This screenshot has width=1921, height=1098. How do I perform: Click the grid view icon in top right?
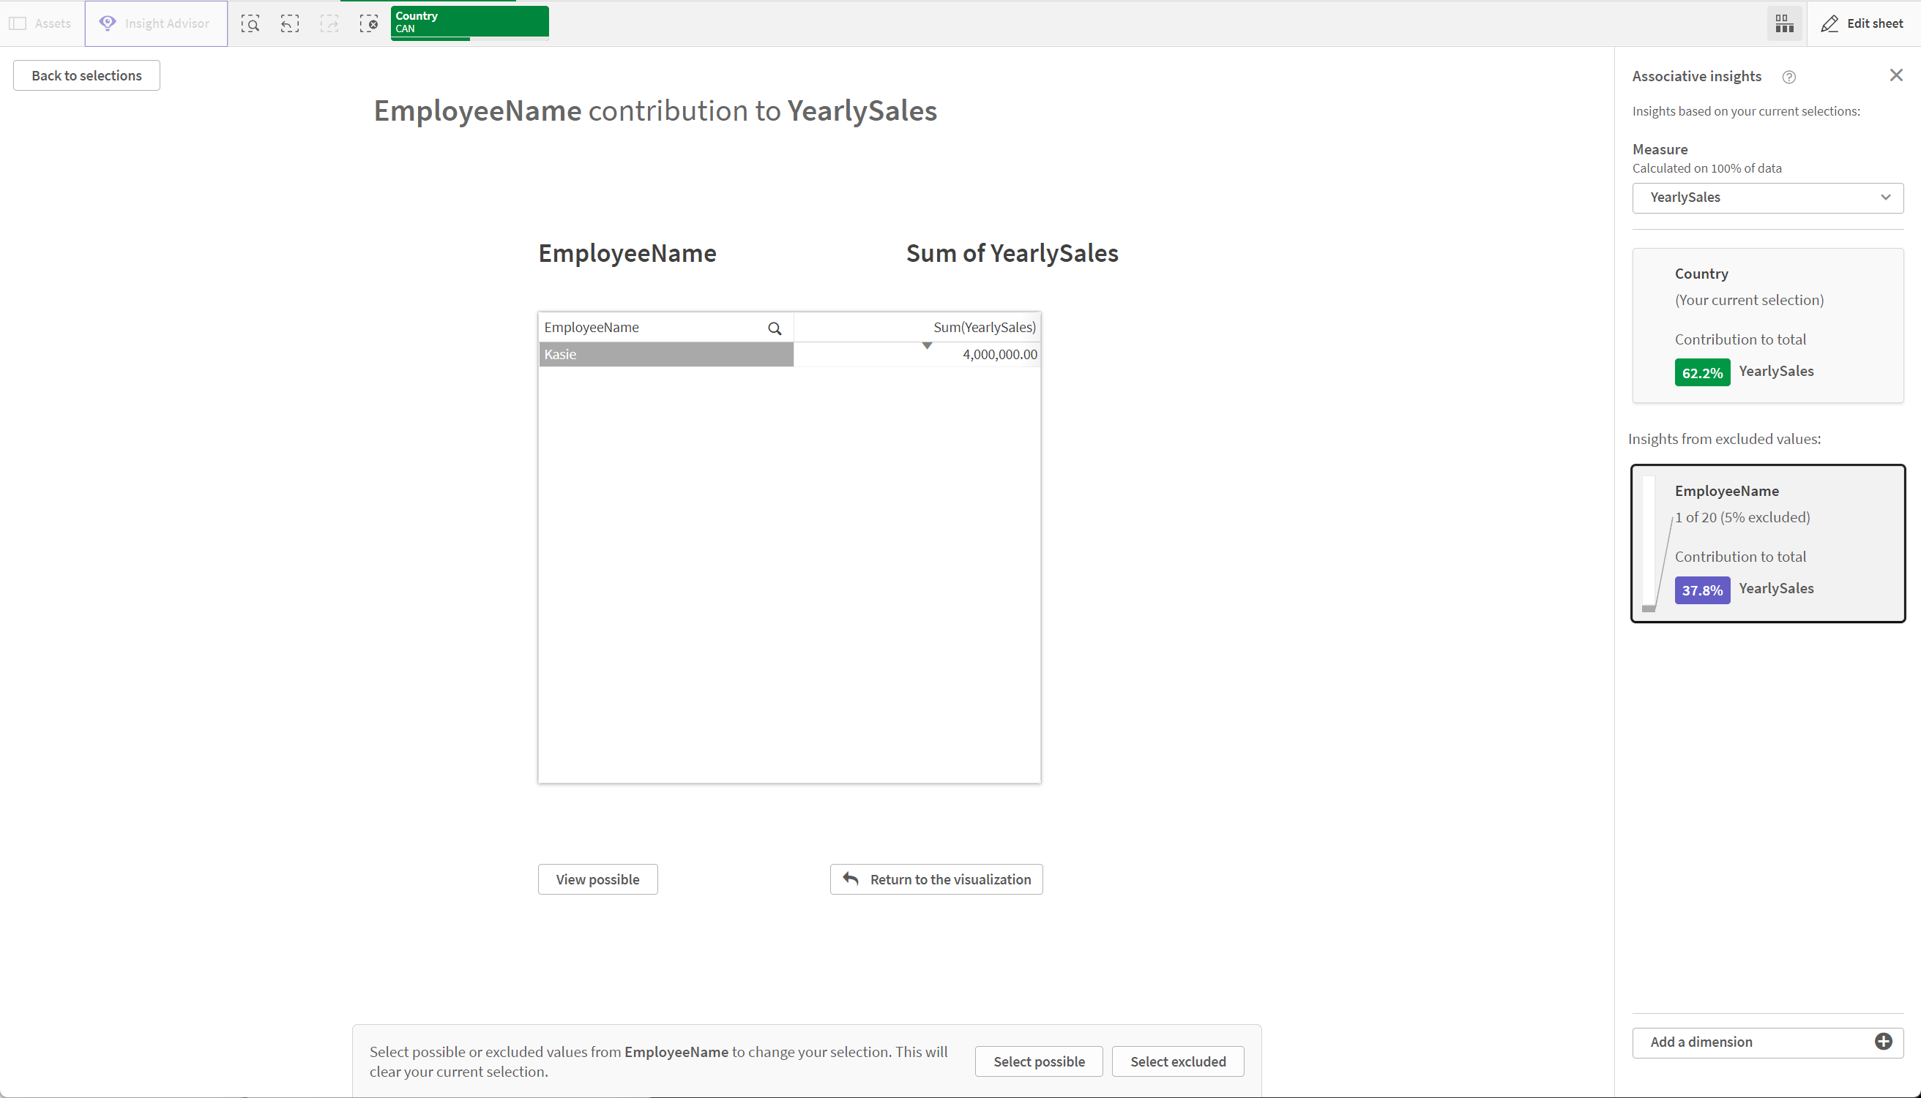[x=1785, y=23]
